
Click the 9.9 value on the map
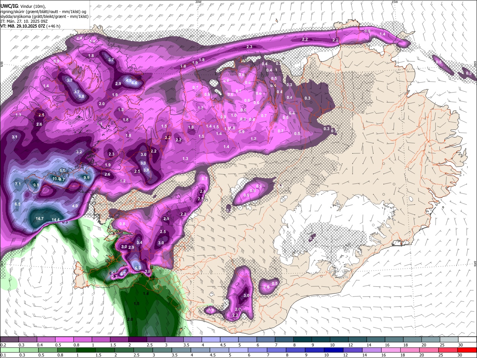pos(86,178)
